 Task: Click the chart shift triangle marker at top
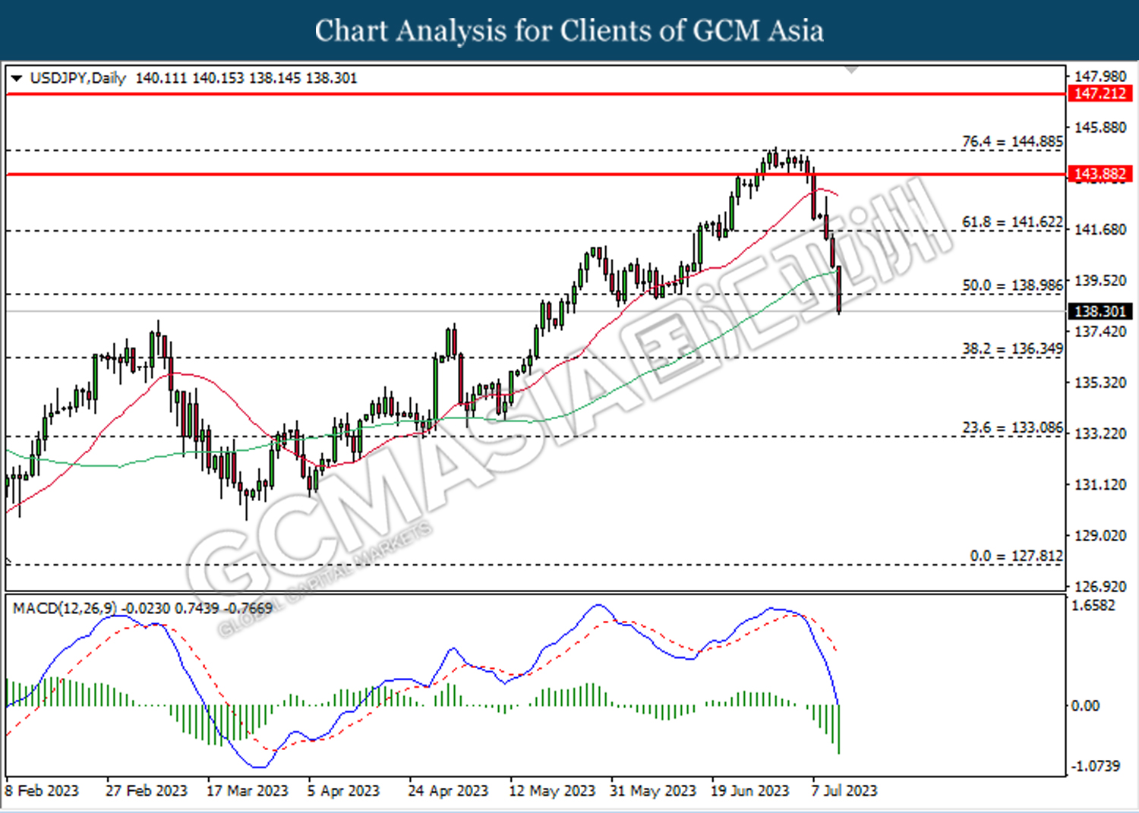tap(852, 69)
